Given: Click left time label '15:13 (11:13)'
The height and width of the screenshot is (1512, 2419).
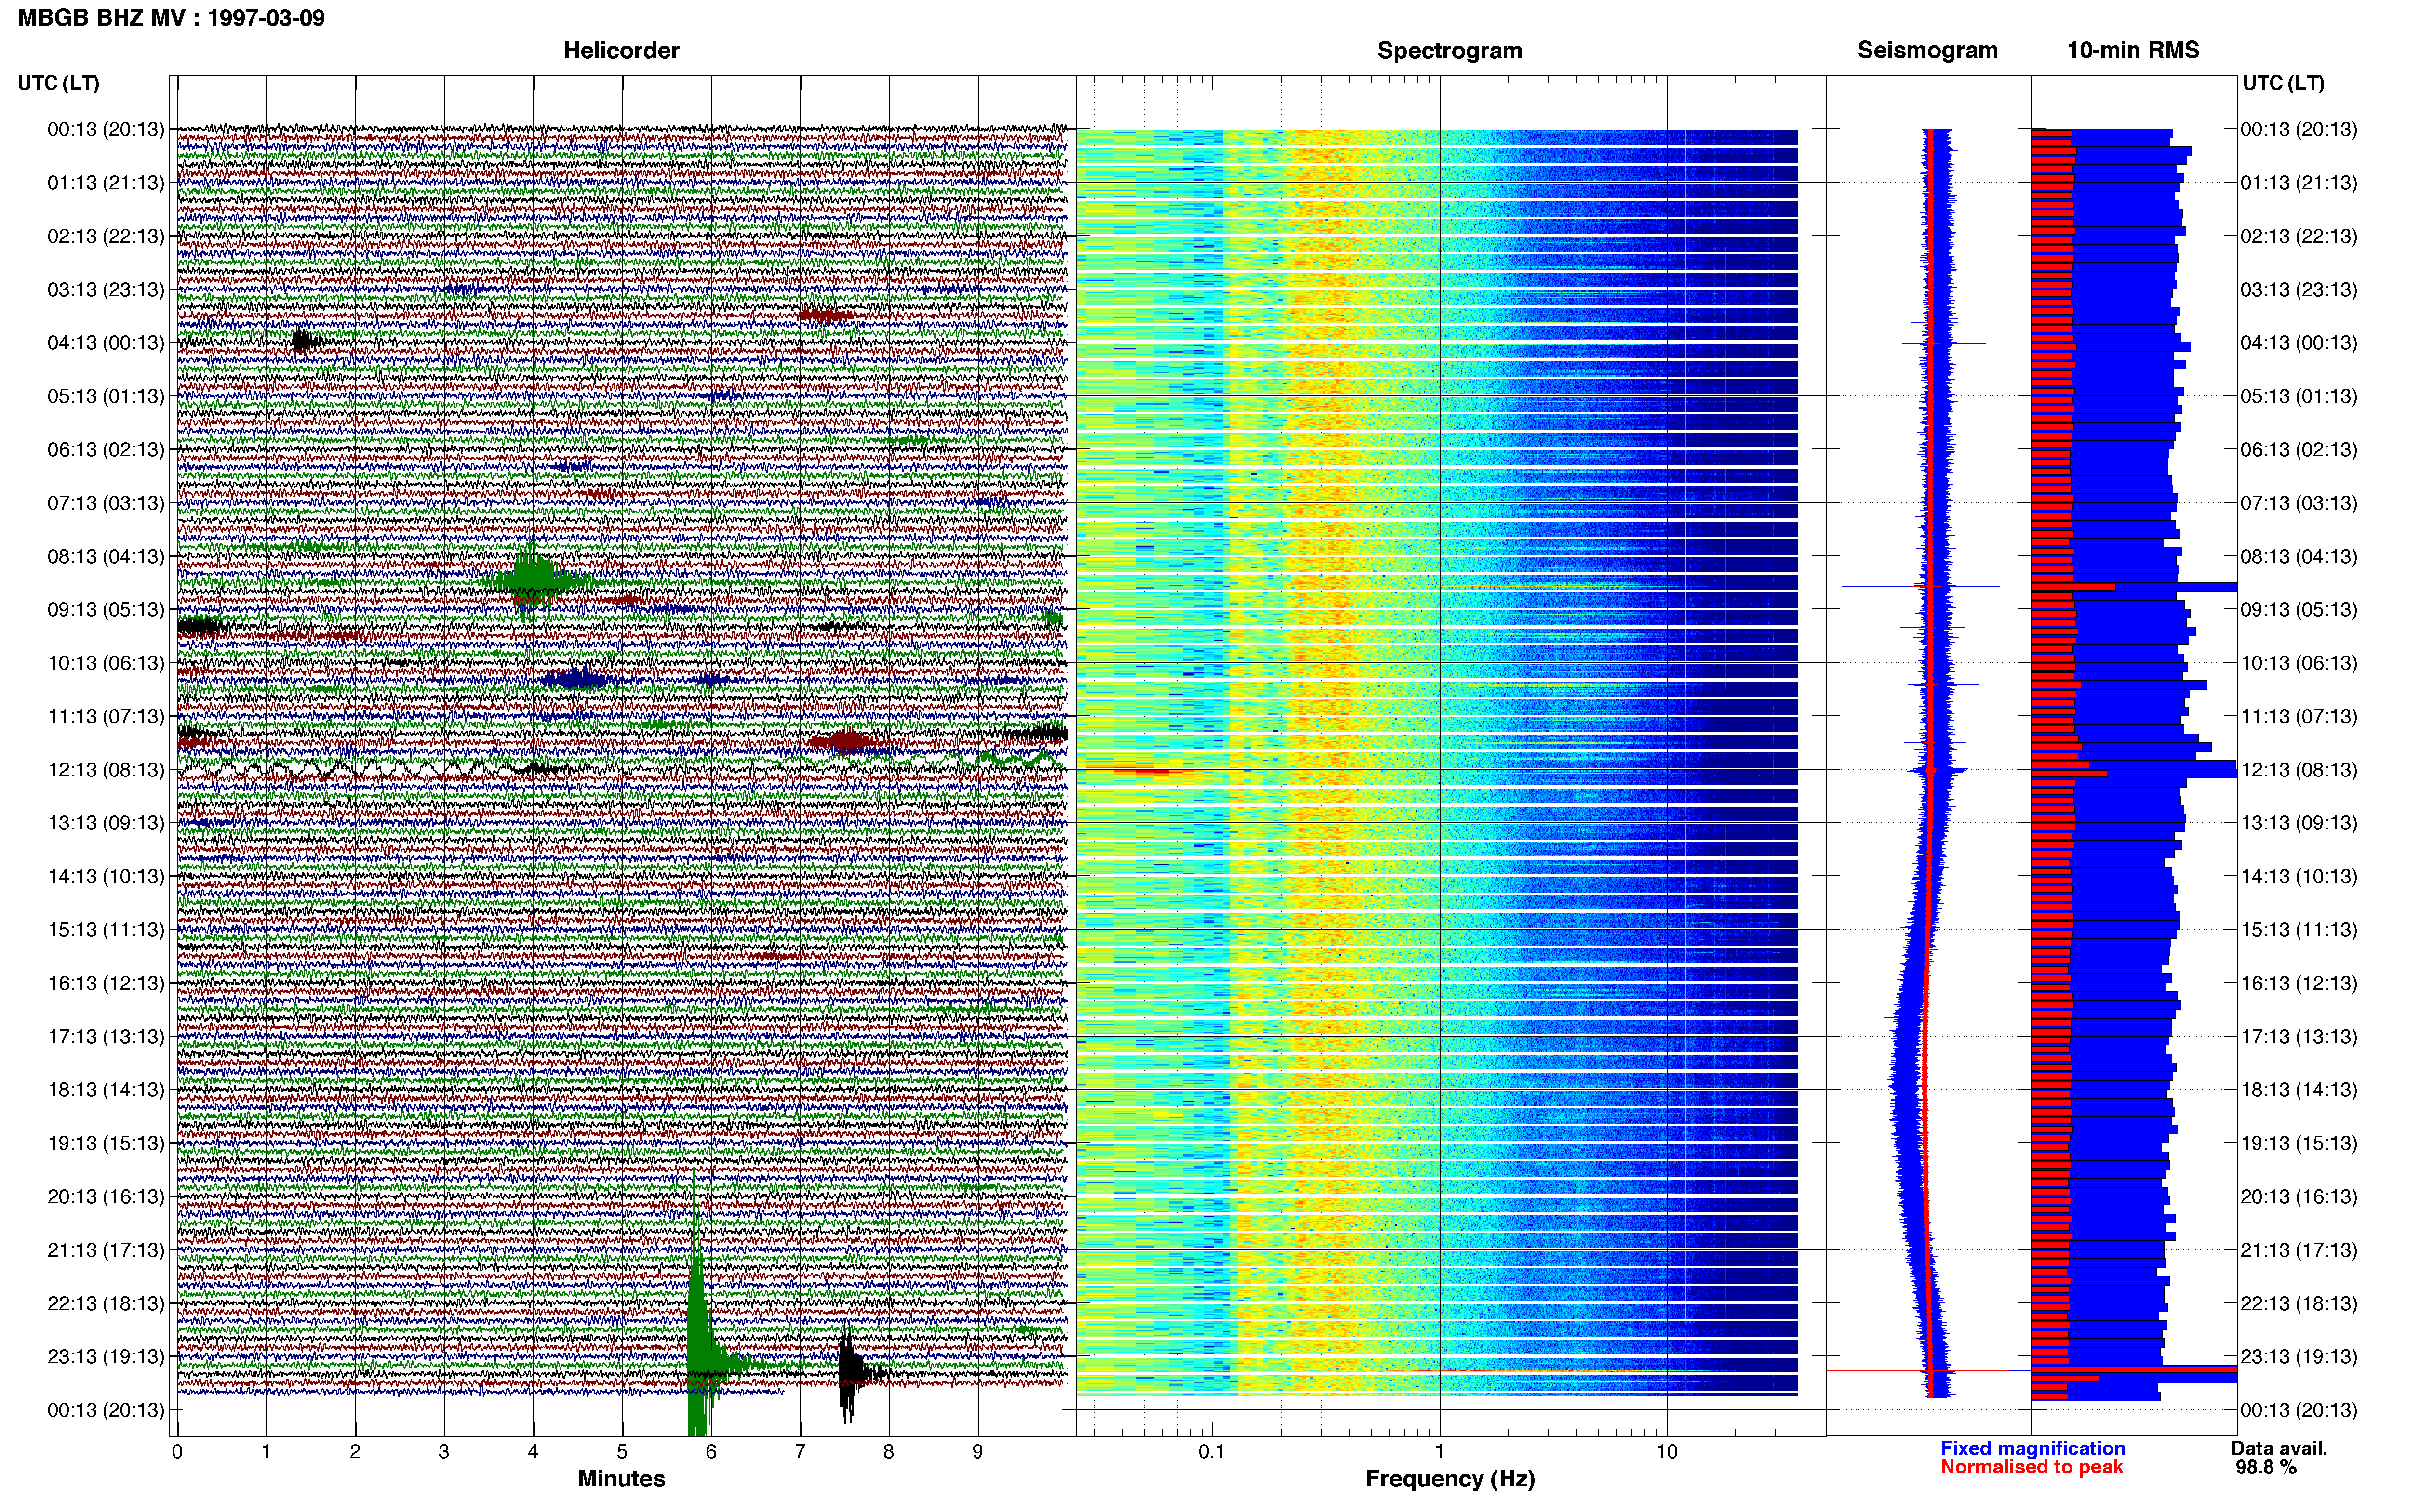Looking at the screenshot, I should coord(106,930).
